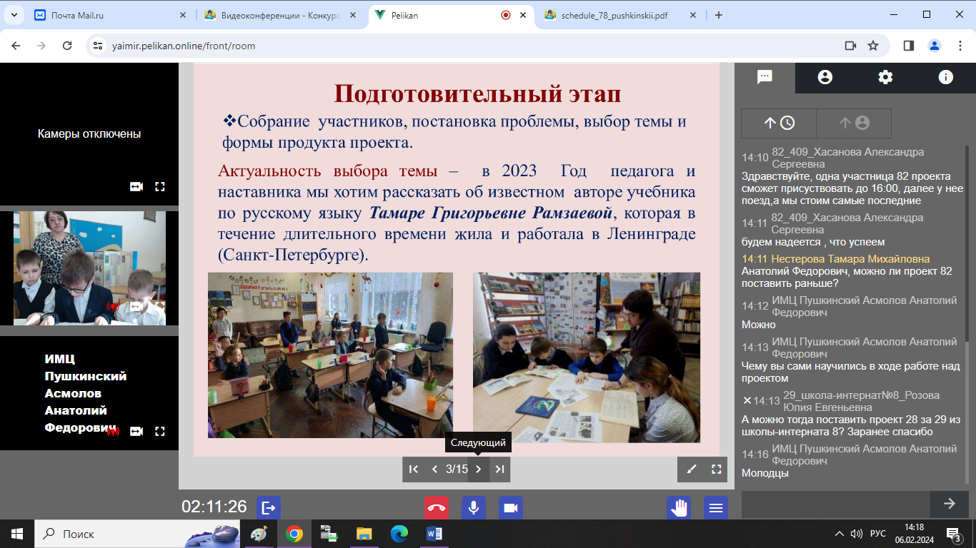The image size is (976, 548).
Task: Open Microsoft Word from the taskbar
Action: coord(434,534)
